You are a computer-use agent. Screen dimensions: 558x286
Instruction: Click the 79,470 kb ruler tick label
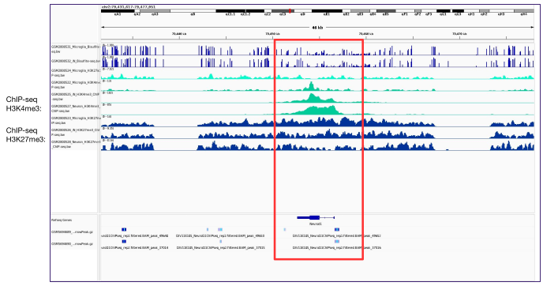pos(459,34)
